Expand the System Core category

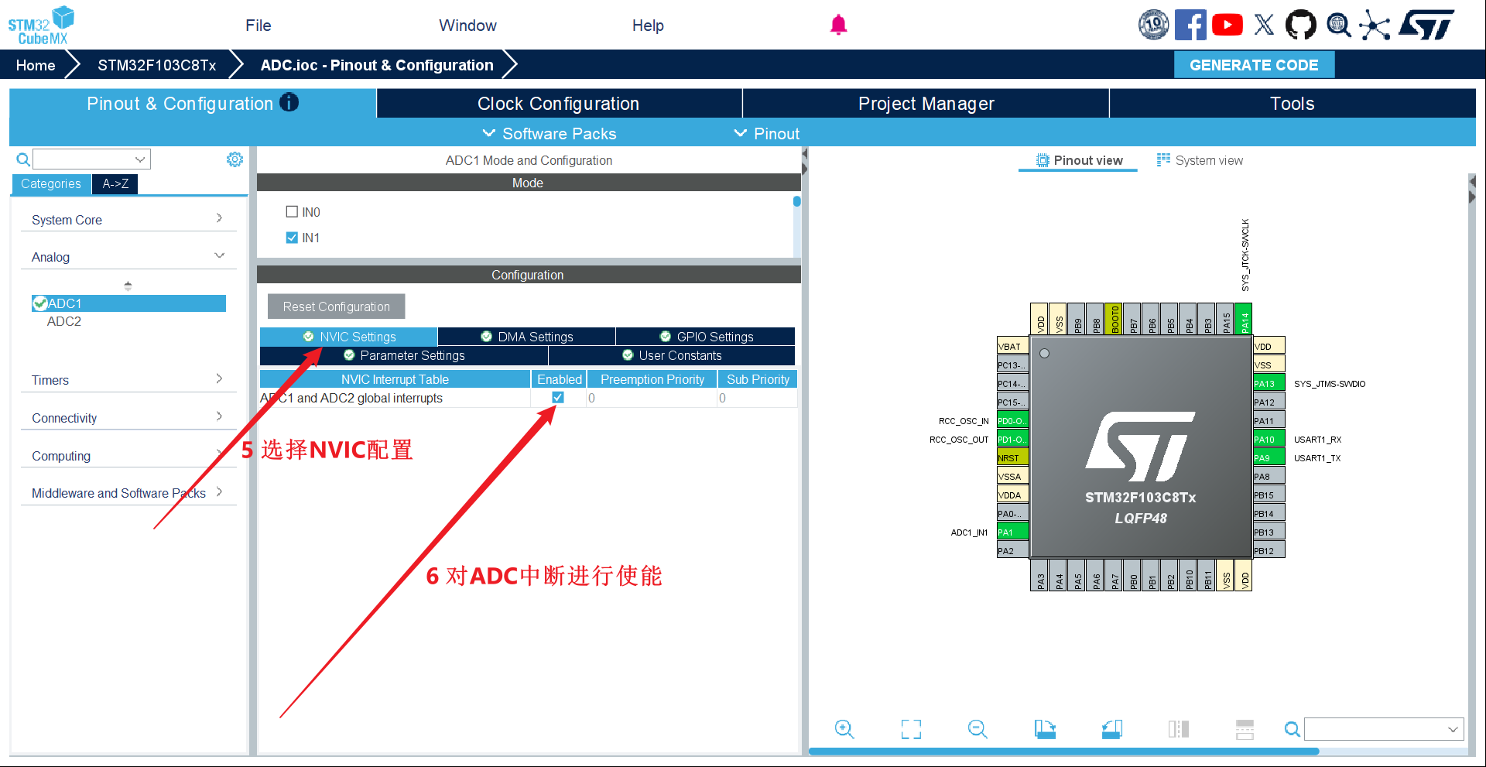[128, 220]
